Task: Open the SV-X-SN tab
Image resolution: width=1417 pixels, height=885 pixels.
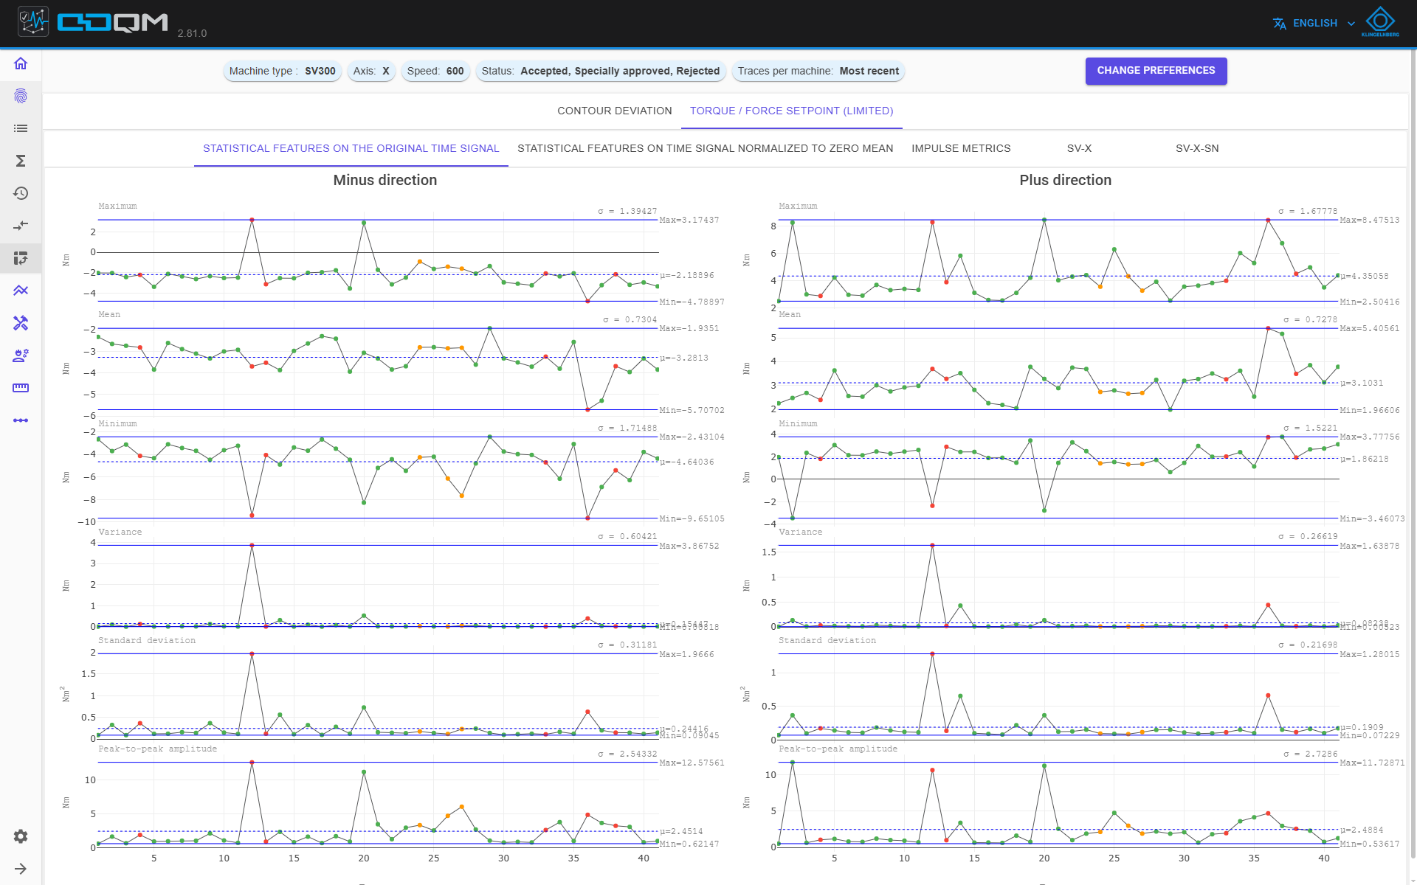Action: 1197,148
